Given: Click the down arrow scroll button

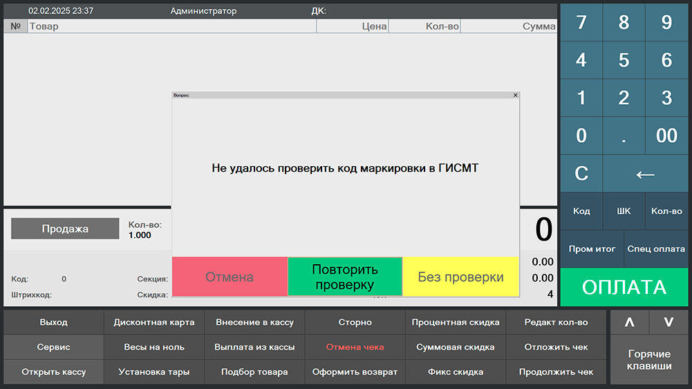Looking at the screenshot, I should pos(668,322).
